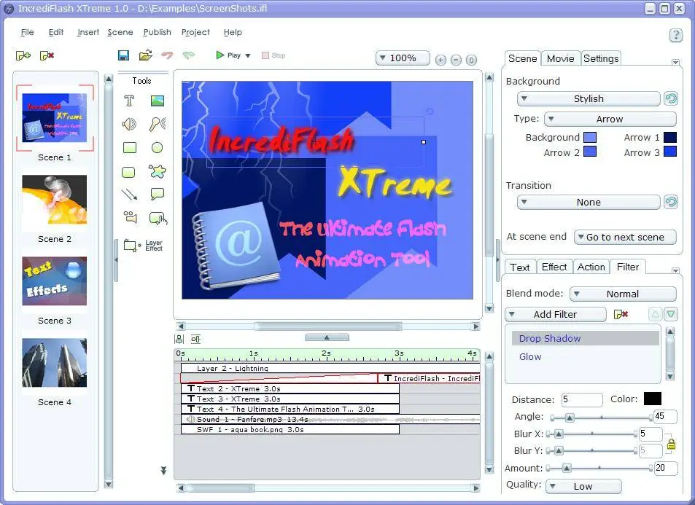Open the Go to next scene dropdown

click(625, 237)
